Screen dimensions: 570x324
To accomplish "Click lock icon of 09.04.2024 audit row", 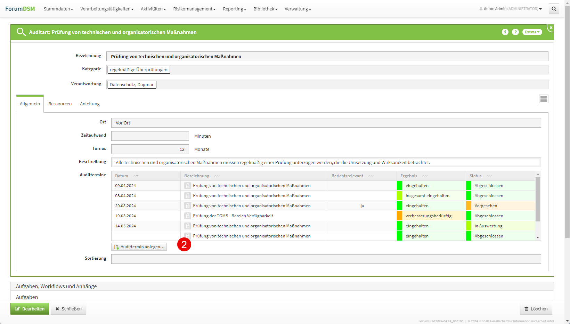I will (x=188, y=186).
